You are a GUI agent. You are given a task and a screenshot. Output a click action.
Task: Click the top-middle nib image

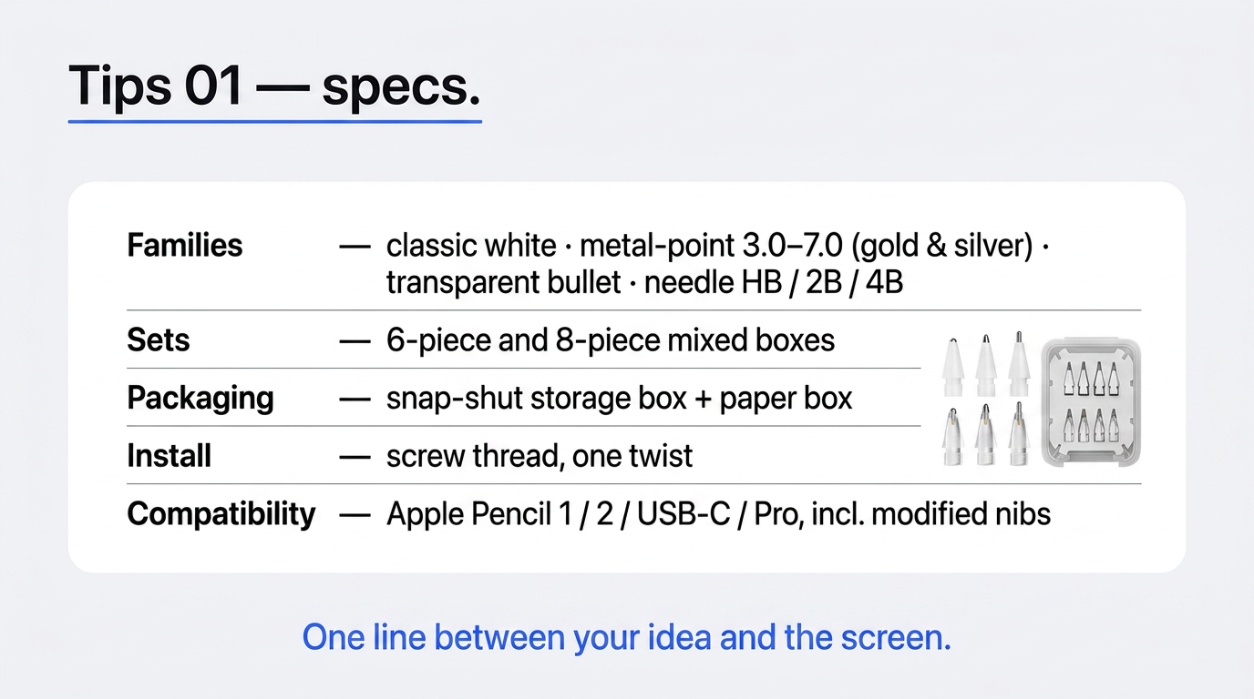coord(985,365)
